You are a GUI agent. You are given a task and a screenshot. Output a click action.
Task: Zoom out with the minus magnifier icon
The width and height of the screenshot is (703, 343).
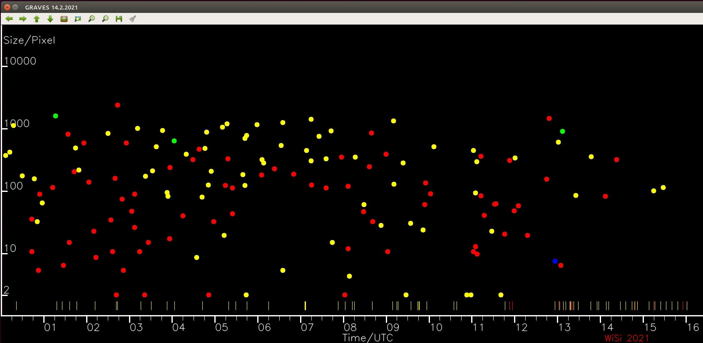[x=105, y=19]
